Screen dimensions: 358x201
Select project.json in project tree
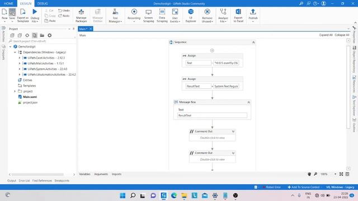click(x=30, y=103)
